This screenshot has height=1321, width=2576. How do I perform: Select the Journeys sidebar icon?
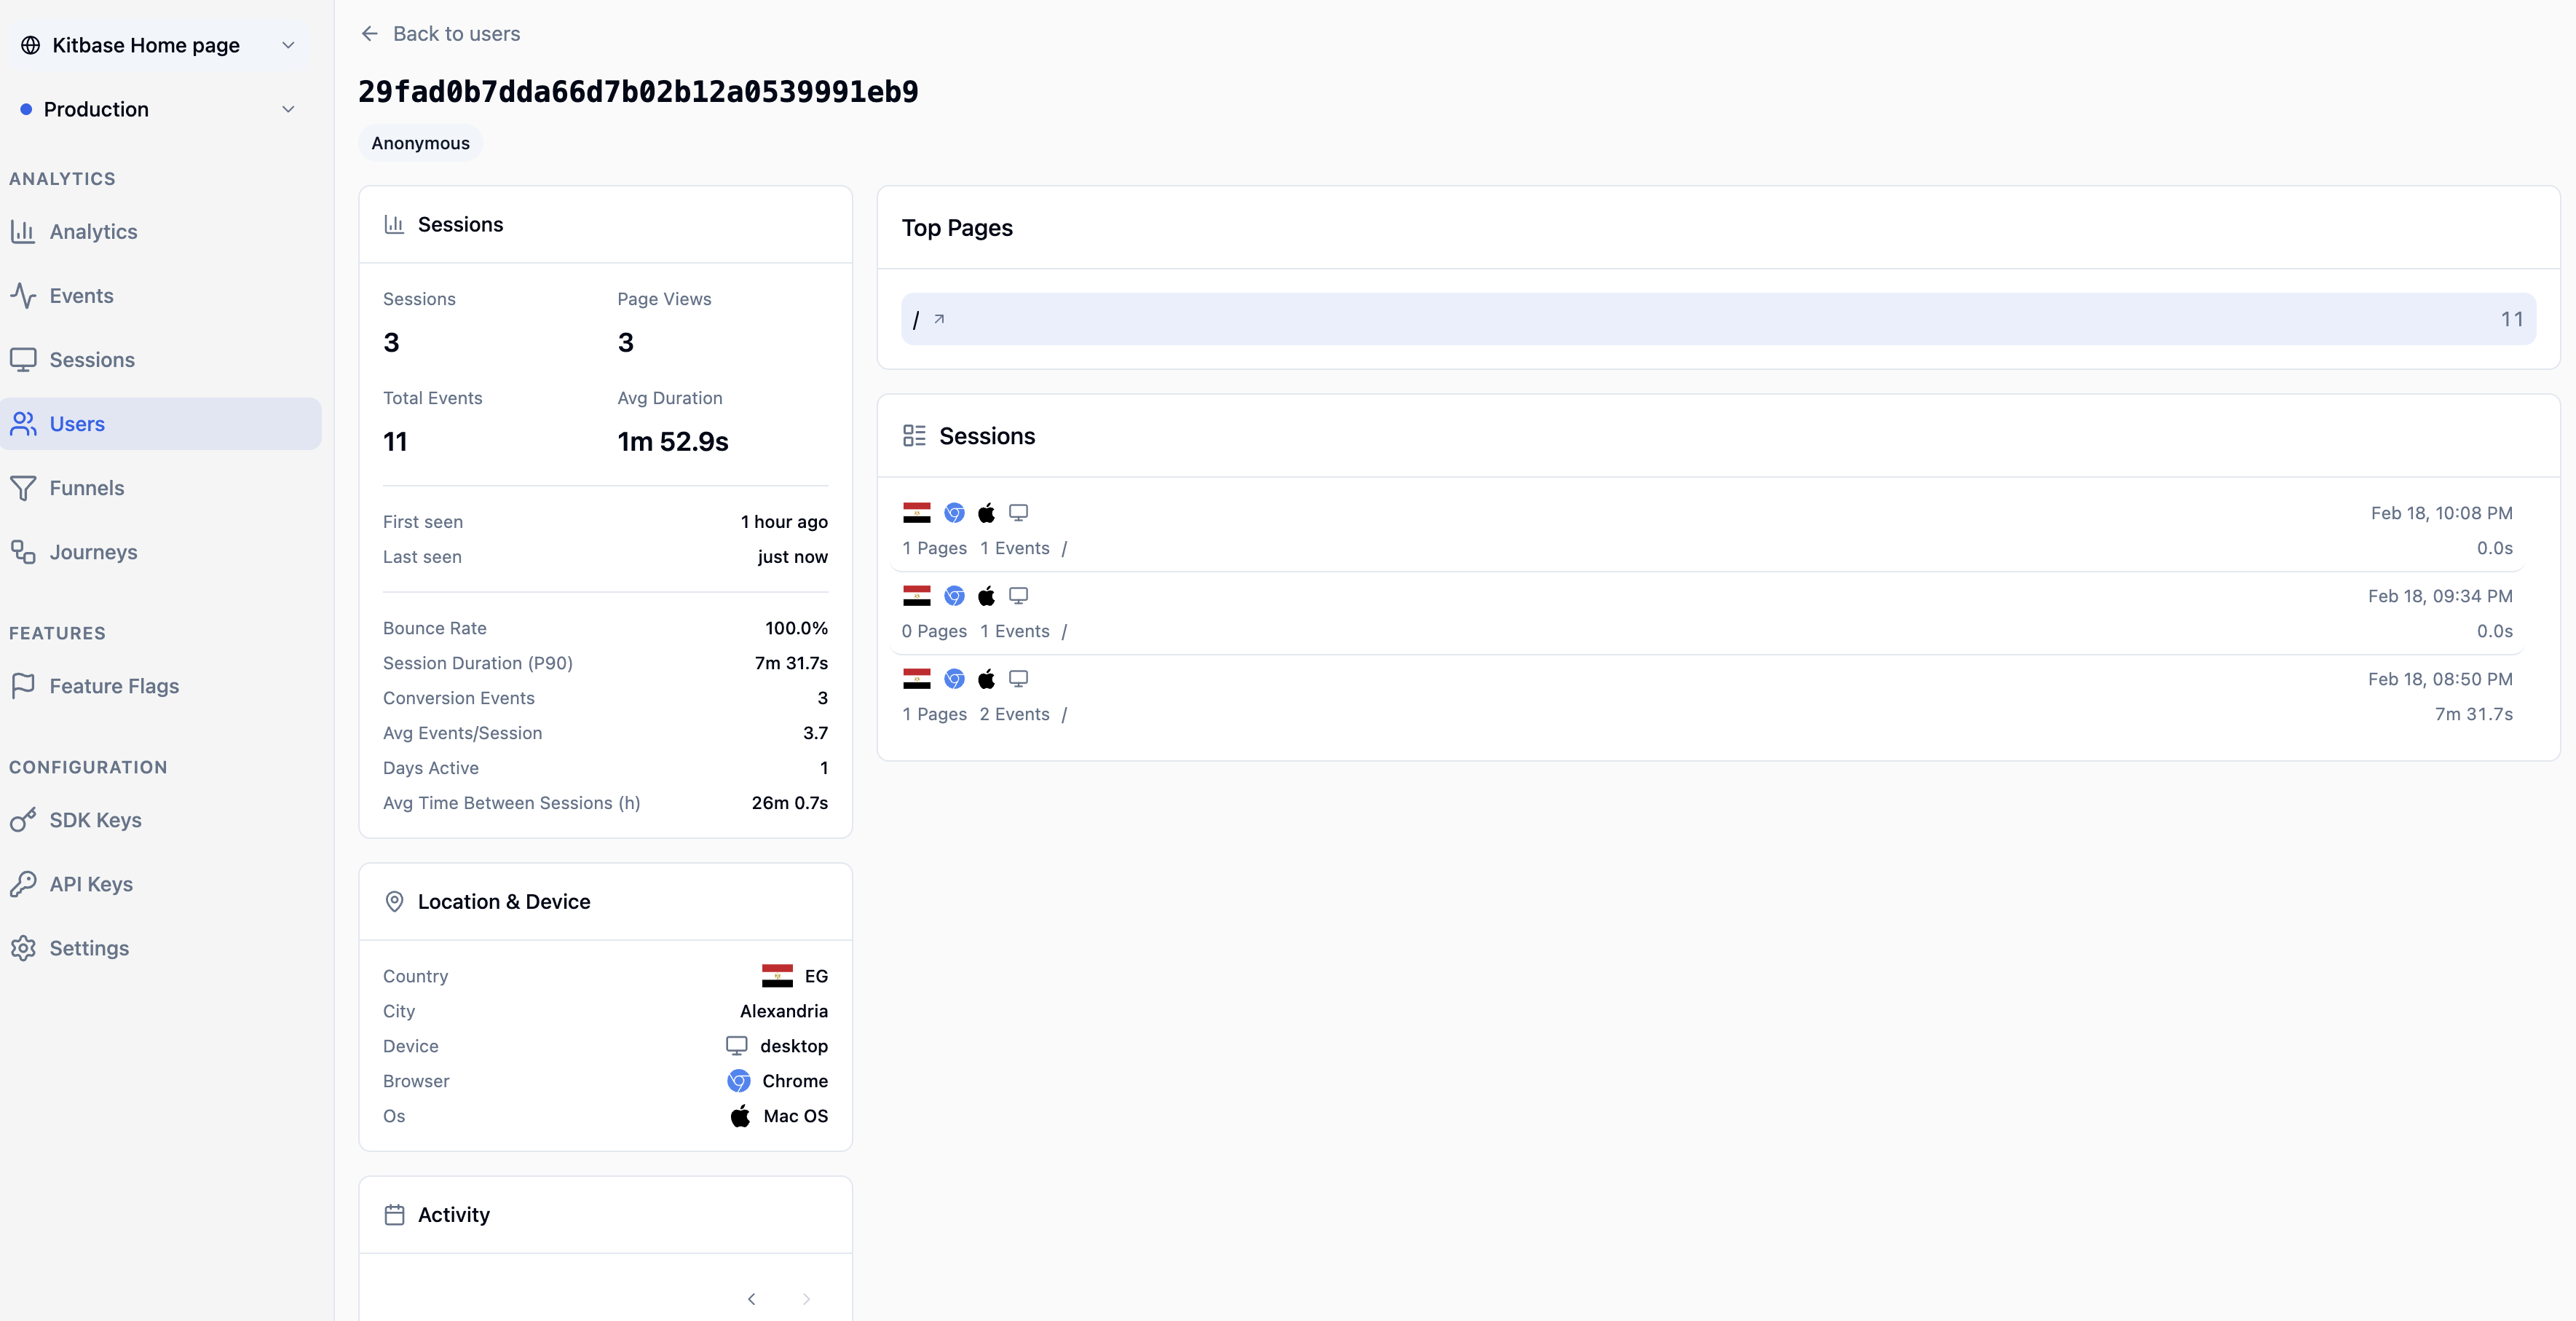[24, 551]
